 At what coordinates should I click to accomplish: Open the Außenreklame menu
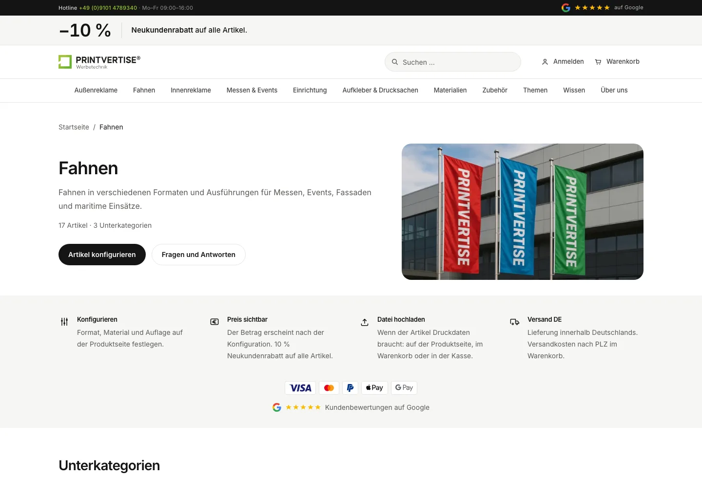(96, 91)
